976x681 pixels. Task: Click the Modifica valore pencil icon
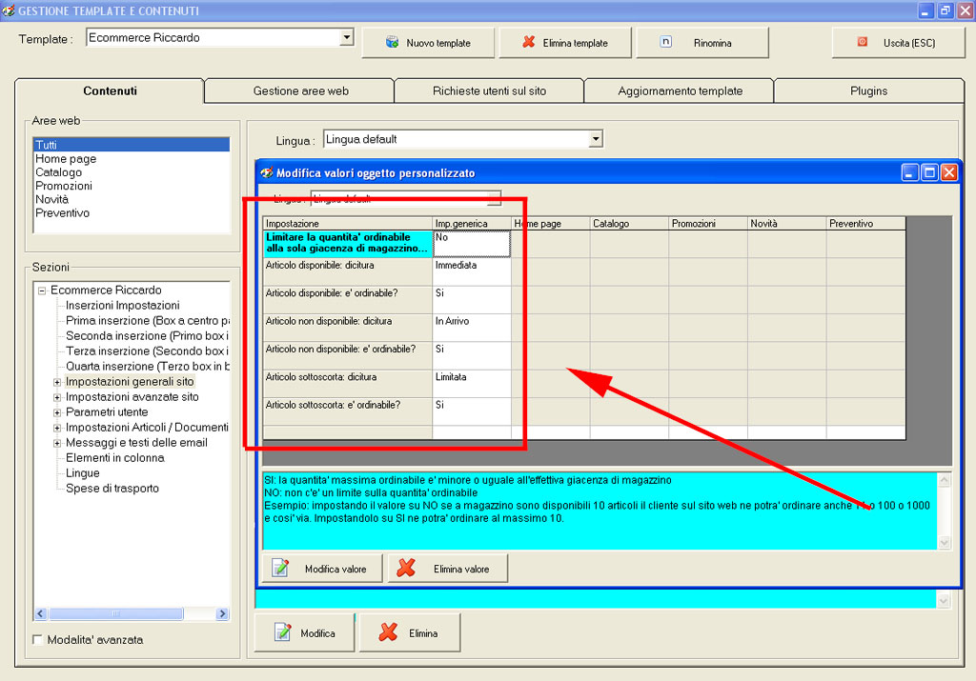pos(281,568)
